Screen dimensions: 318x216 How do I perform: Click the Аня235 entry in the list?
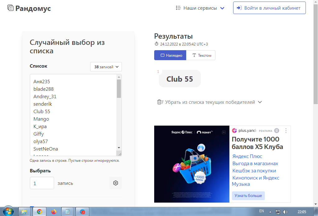tap(42, 82)
